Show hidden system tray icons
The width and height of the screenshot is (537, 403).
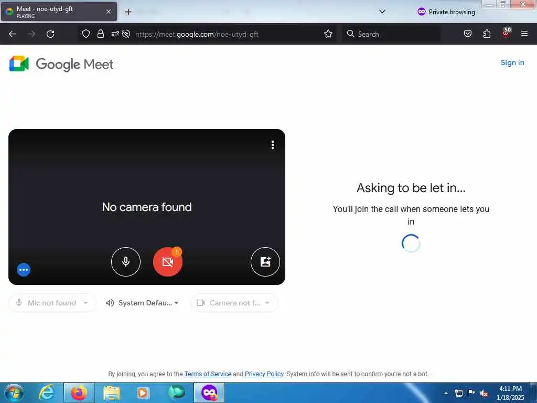446,393
